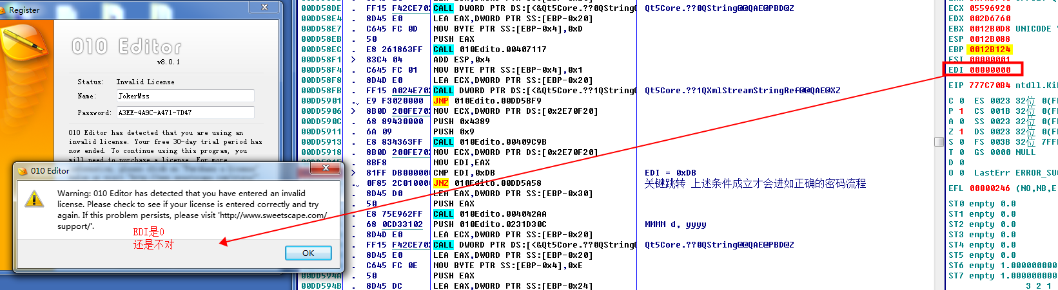The image size is (1058, 290).
Task: Click the EIP value 777C70B4
Action: (990, 86)
